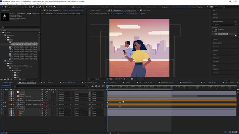This screenshot has height=134, width=239.
Task: Select the Brush tool
Action: coord(40,7)
